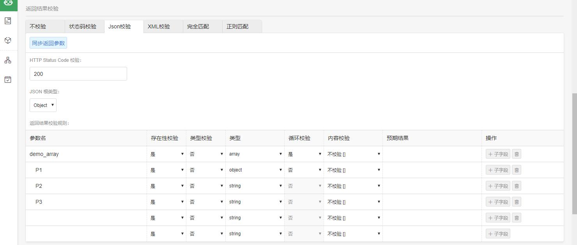Click the 同步返回参数 button
The image size is (577, 245).
point(48,43)
